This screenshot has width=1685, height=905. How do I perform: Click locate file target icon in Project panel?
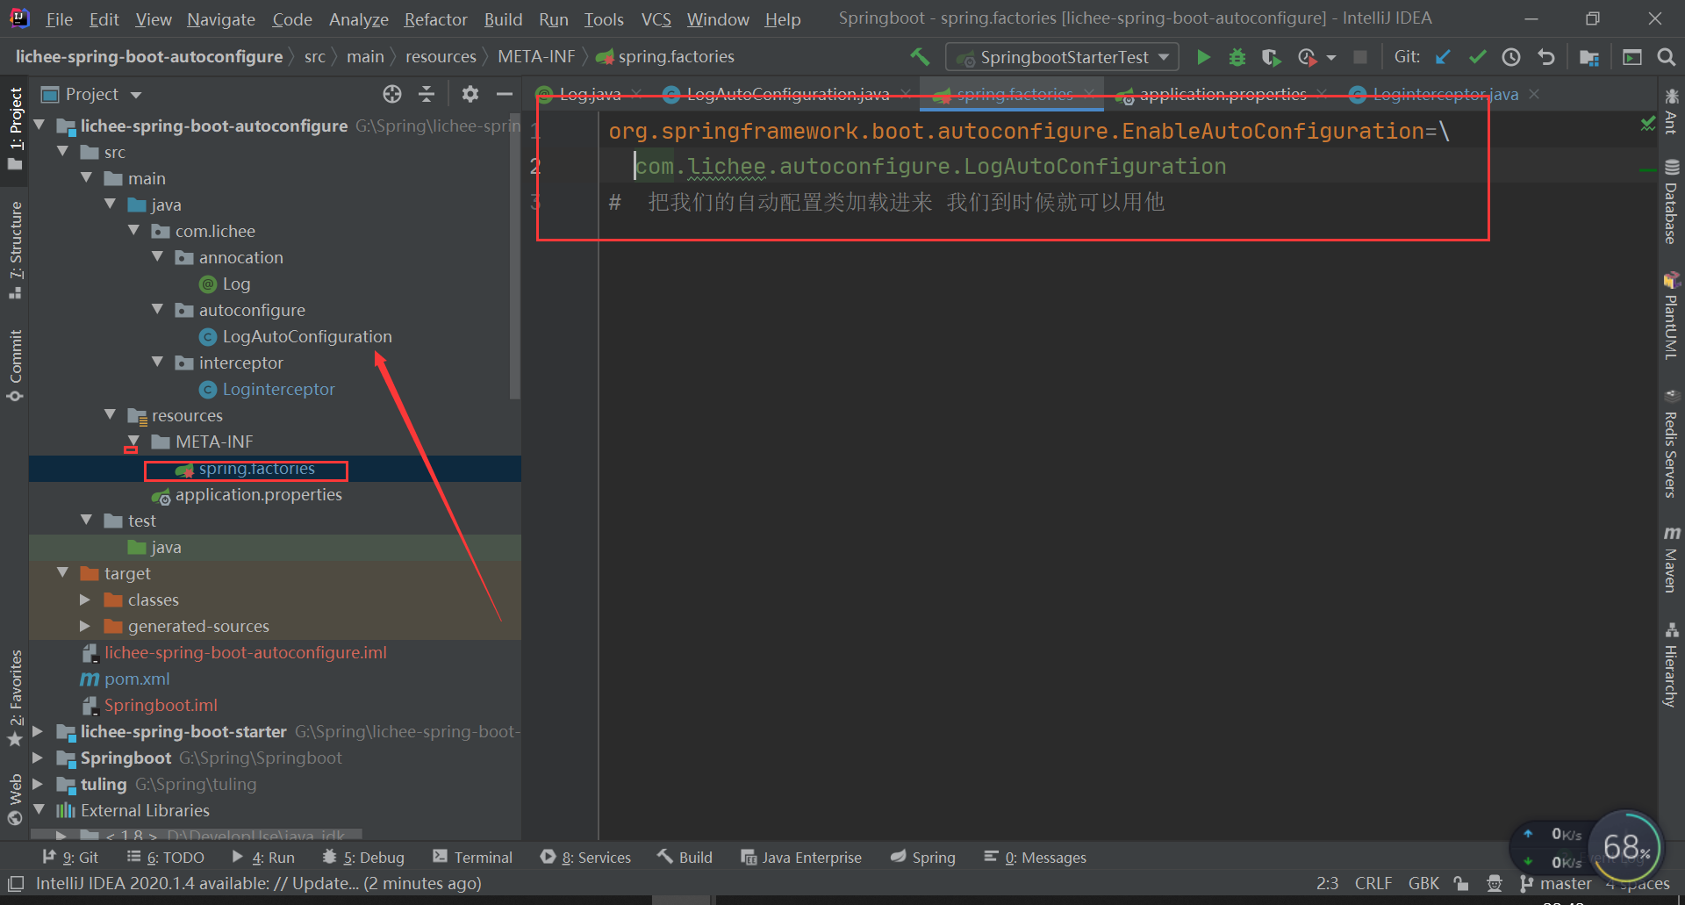click(x=392, y=94)
